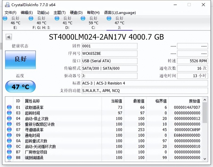Image resolution: width=213 pixels, height=167 pixels.
Task: Click the 标准 field ACS-3 Revision 4
Action: point(145,83)
